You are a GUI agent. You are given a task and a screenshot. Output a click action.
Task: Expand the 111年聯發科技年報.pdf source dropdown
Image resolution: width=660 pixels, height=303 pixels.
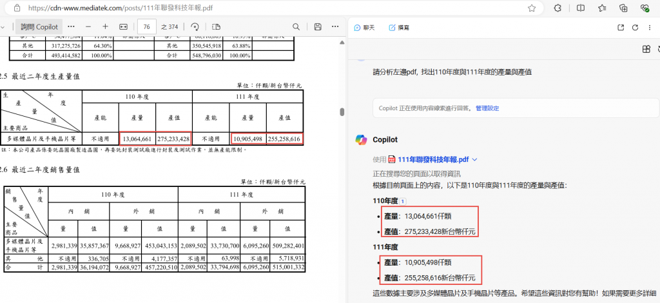coord(475,160)
